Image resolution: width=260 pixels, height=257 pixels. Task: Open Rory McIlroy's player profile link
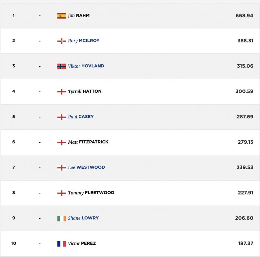coord(84,41)
